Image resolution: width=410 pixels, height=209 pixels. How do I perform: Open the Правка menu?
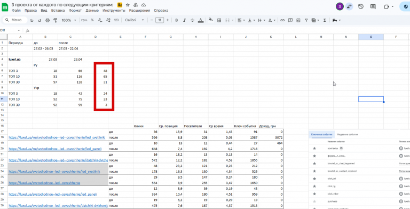(x=30, y=11)
